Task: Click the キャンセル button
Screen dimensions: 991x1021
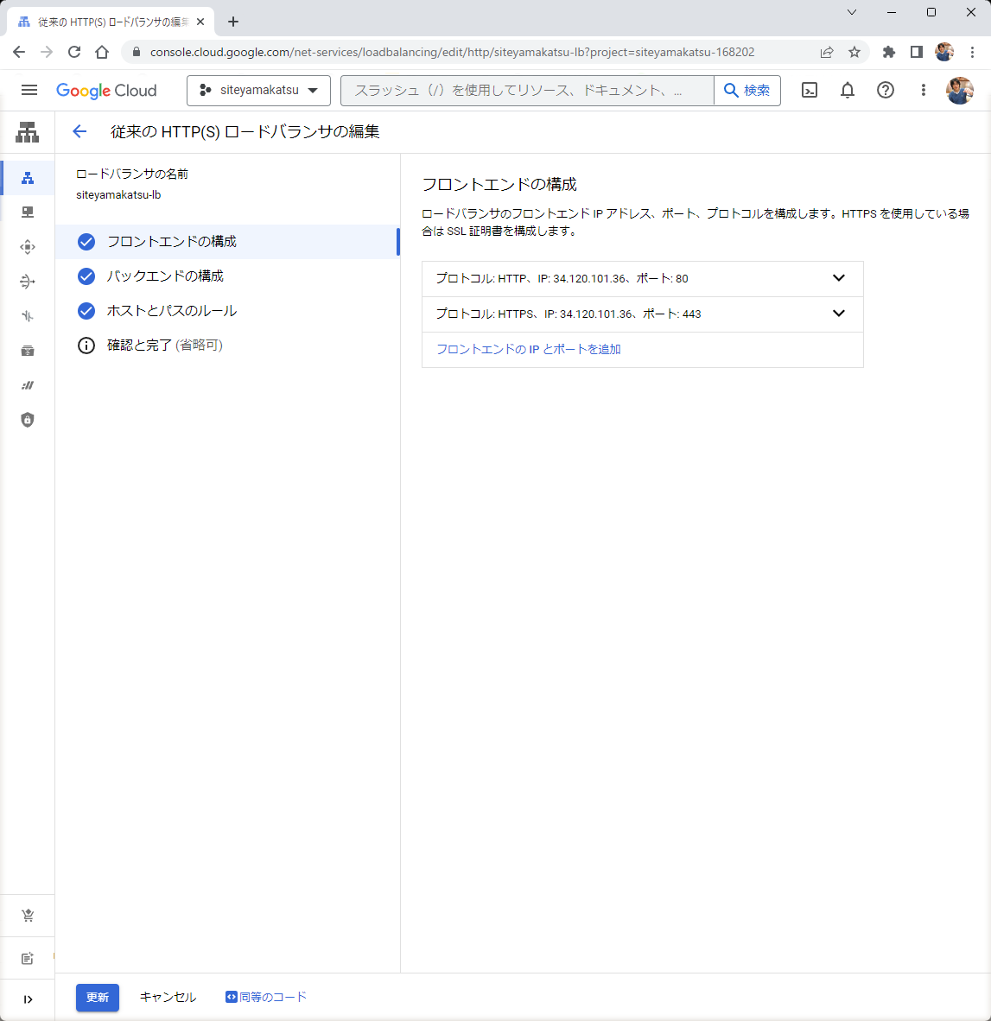Action: click(168, 998)
